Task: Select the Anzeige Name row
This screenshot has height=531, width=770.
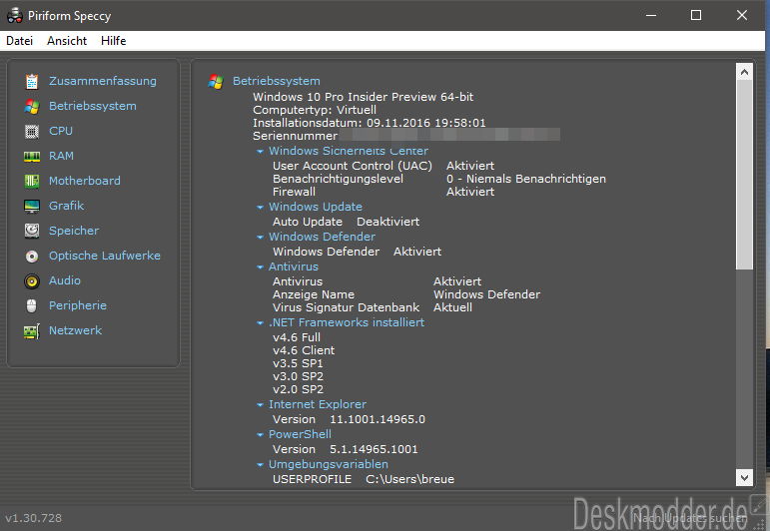Action: click(x=406, y=294)
